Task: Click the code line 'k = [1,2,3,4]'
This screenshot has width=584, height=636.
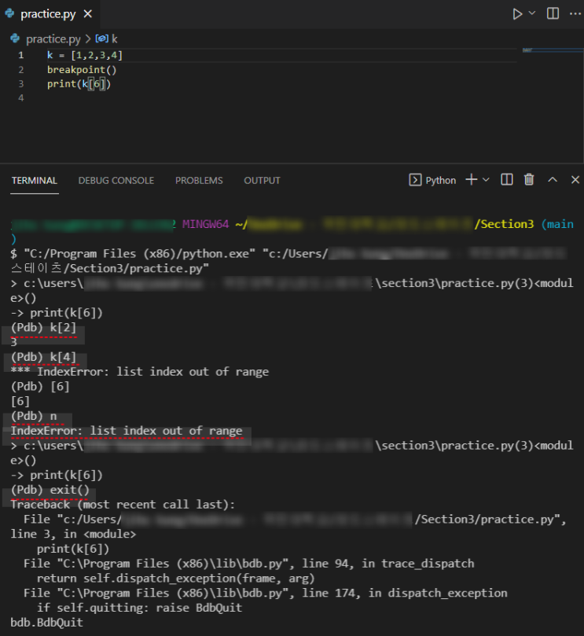Action: click(x=84, y=55)
